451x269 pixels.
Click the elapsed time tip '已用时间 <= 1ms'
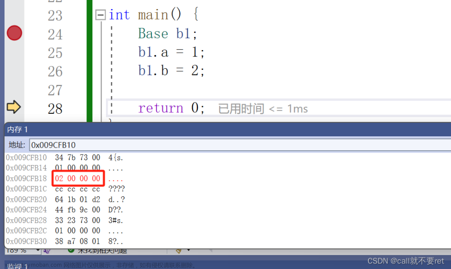263,109
